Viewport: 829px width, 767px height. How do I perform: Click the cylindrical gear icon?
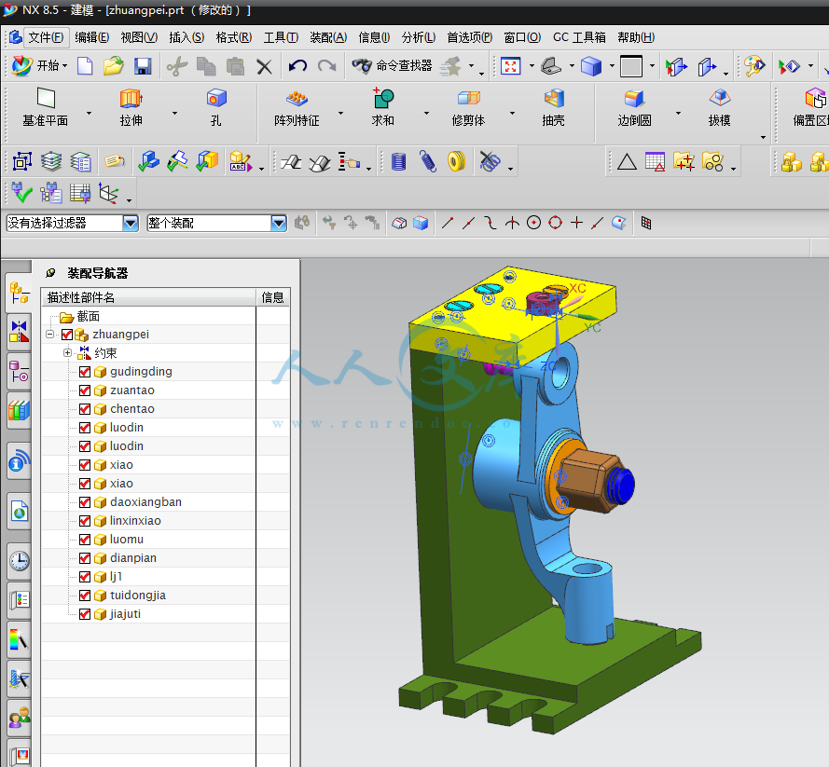pyautogui.click(x=398, y=161)
